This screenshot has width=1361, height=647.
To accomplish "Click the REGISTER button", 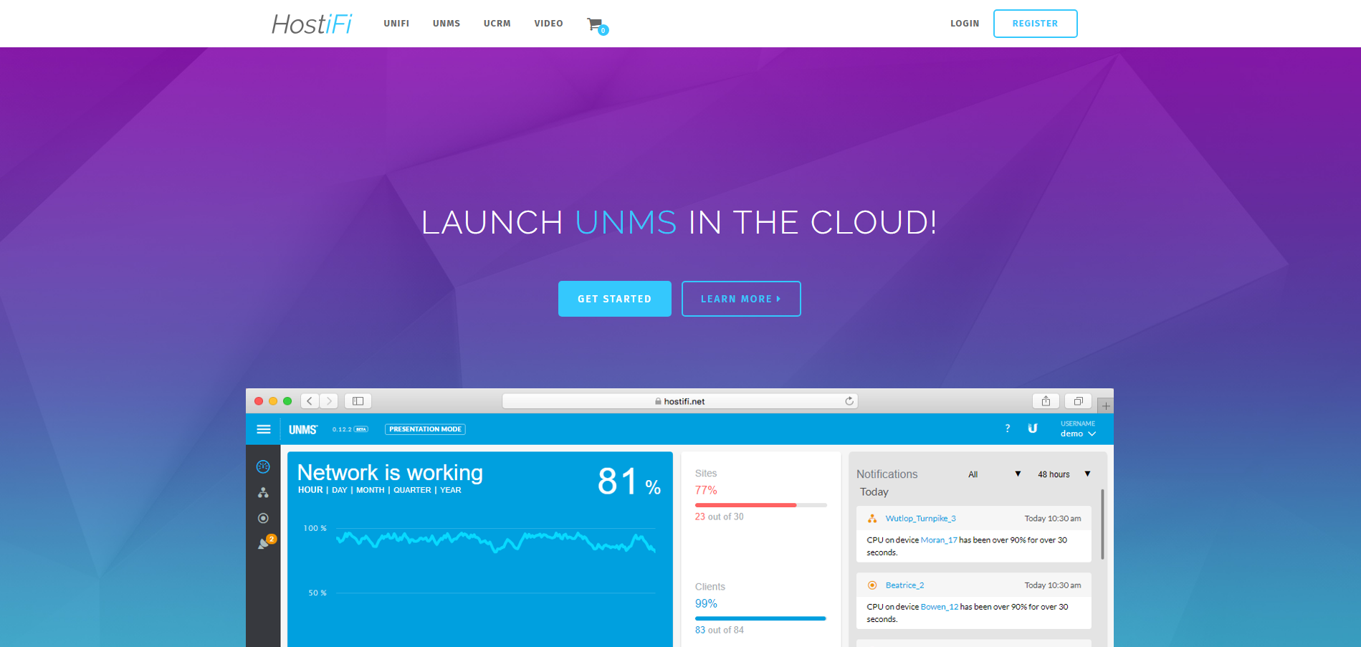I will pos(1035,24).
